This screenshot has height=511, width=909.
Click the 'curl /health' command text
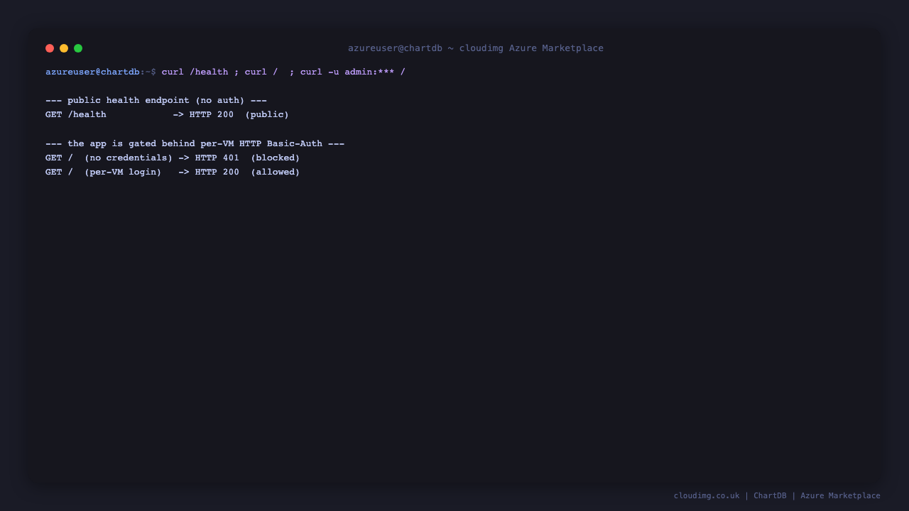click(195, 72)
